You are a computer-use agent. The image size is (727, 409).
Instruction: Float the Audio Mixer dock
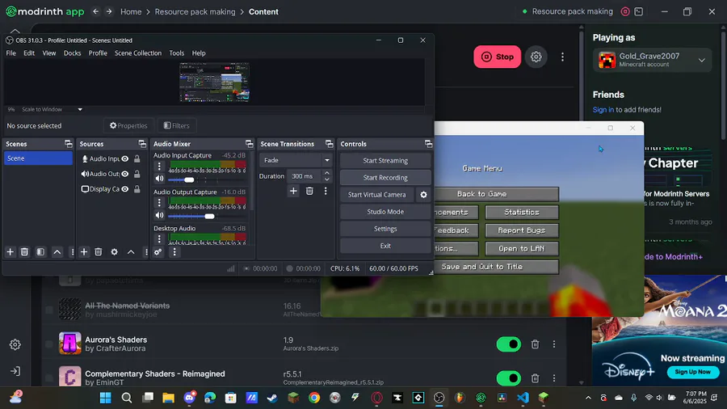coord(249,144)
